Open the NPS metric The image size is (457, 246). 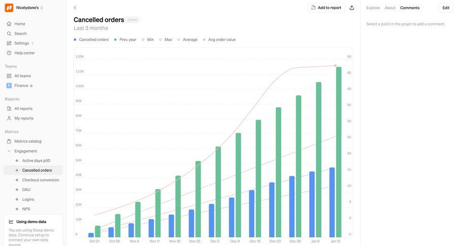(x=26, y=209)
